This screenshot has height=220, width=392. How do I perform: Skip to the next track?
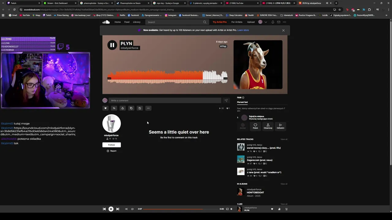point(118,209)
